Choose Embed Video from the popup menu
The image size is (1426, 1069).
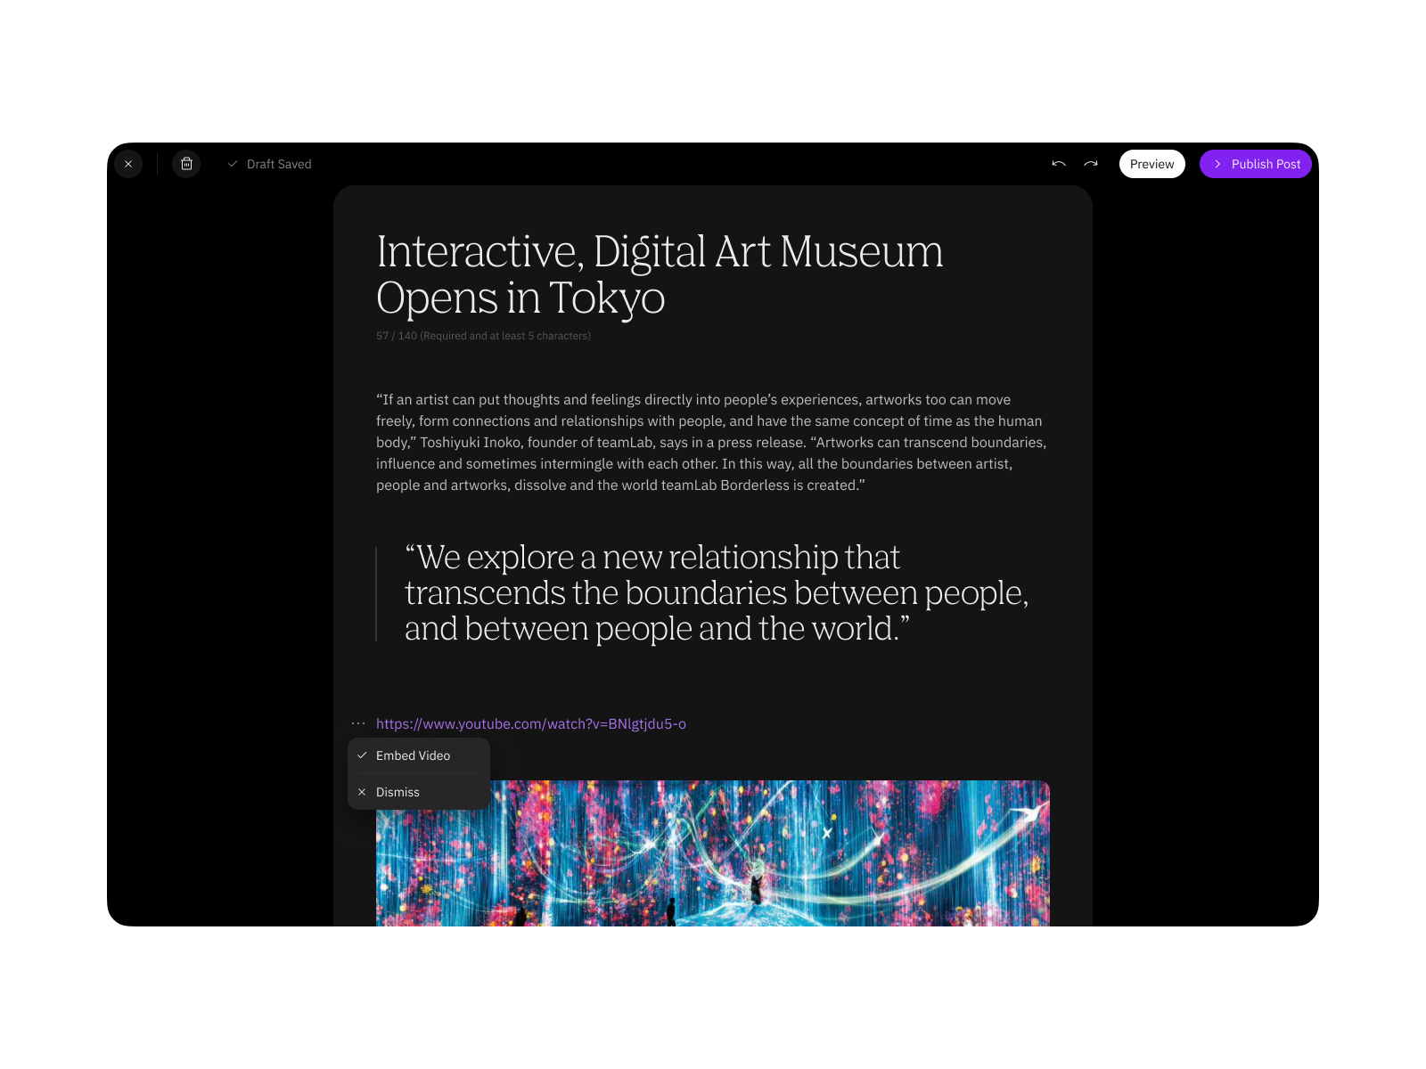413,755
